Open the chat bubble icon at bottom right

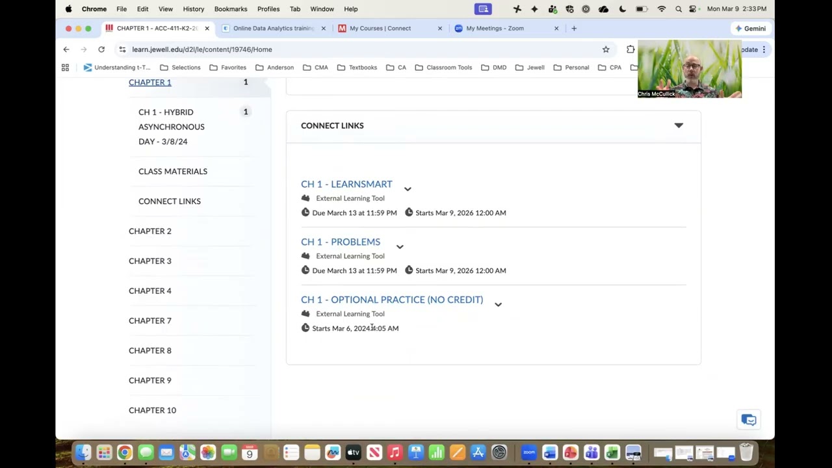[x=749, y=420]
